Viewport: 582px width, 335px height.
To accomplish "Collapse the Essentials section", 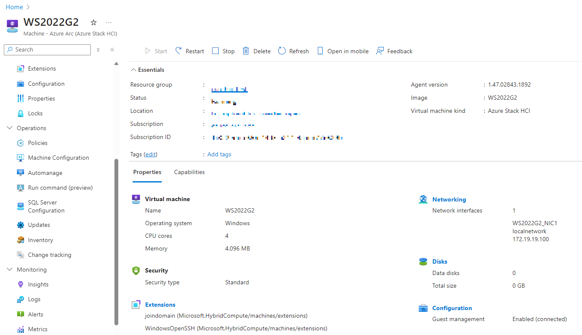I will coord(133,70).
